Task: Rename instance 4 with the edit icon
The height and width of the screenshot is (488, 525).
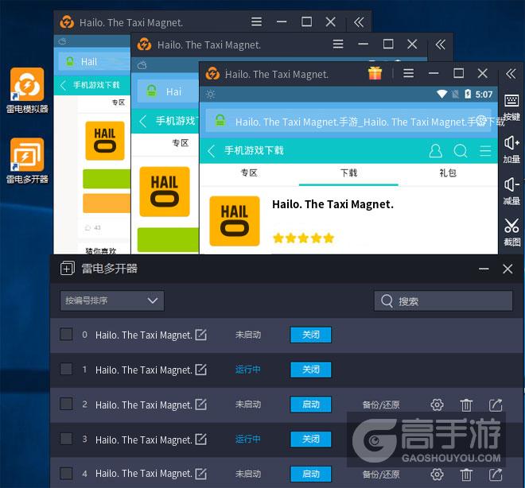Action: (201, 473)
